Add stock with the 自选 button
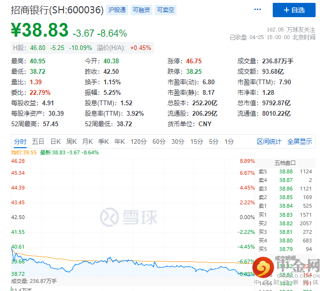This screenshot has width=327, height=291. pyautogui.click(x=294, y=10)
